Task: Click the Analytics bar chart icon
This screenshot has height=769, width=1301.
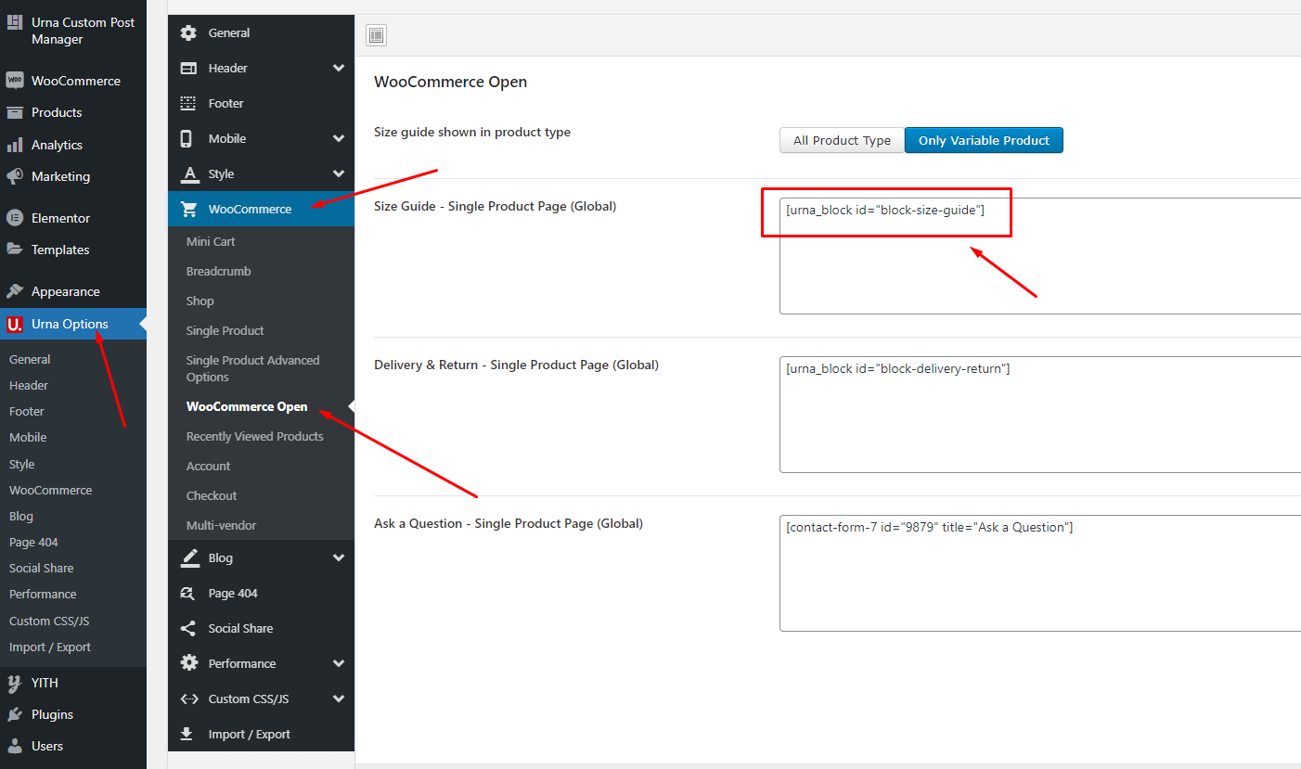Action: click(15, 145)
